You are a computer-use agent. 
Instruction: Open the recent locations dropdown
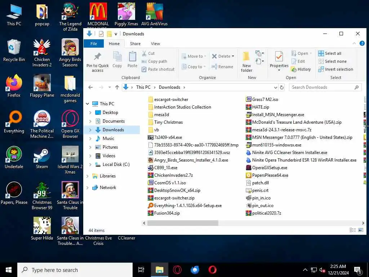point(110,87)
